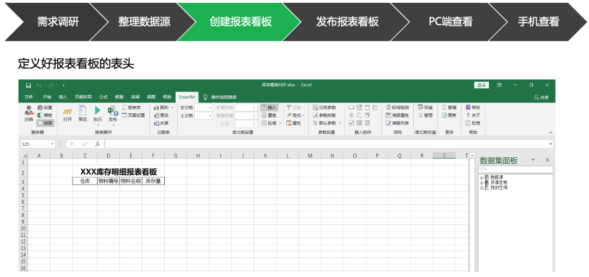The width and height of the screenshot is (589, 277).
Task: Click 参数排版 parameter layout
Action: coord(324,115)
